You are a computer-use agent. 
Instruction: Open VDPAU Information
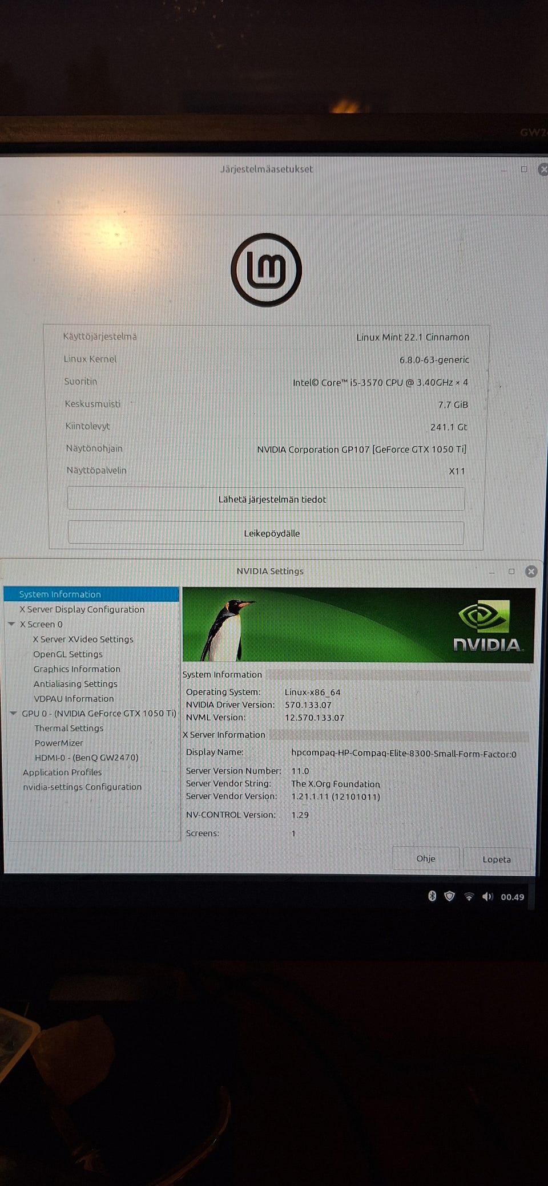pos(74,698)
